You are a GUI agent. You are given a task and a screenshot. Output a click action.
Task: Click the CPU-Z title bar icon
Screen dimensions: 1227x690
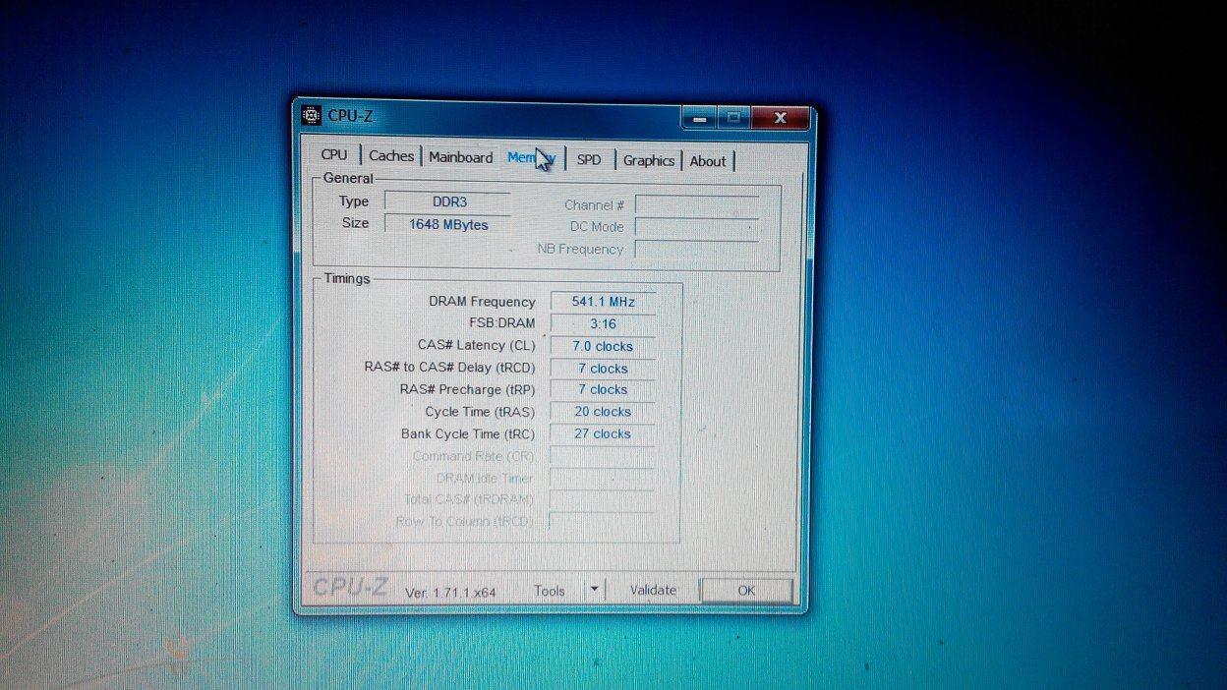(311, 114)
